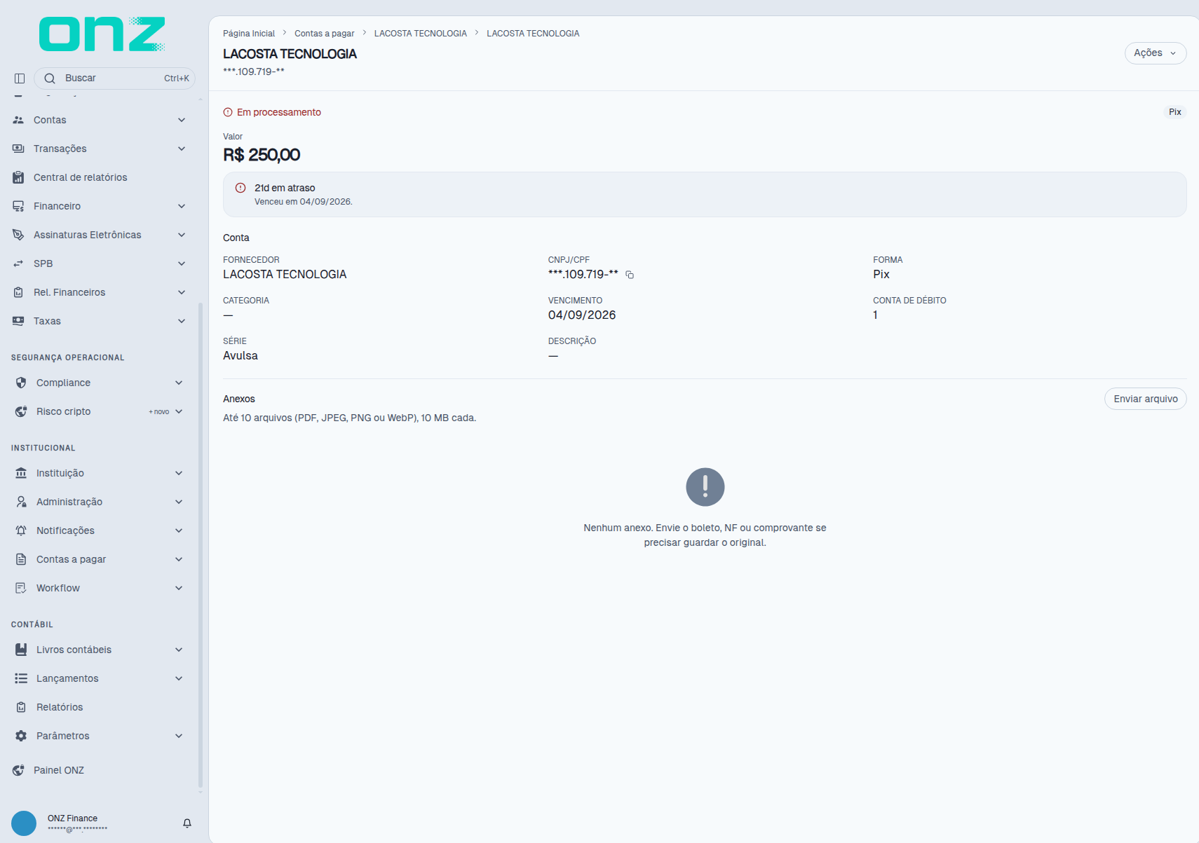The height and width of the screenshot is (843, 1199).
Task: Expand the Taxas chevron
Action: pyautogui.click(x=182, y=321)
